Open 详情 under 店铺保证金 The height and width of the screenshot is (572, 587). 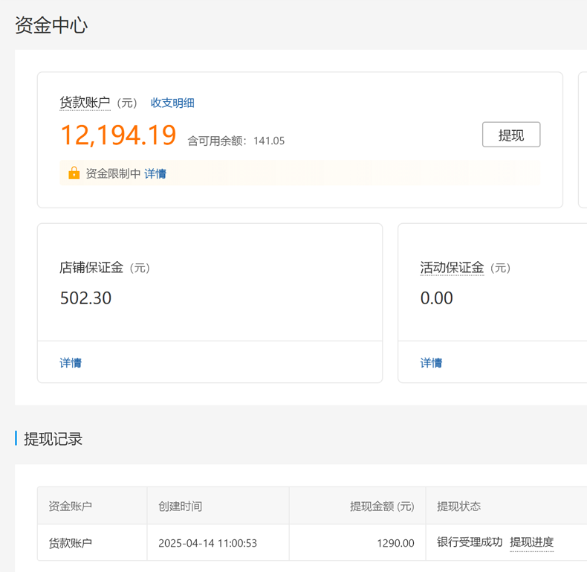(71, 363)
